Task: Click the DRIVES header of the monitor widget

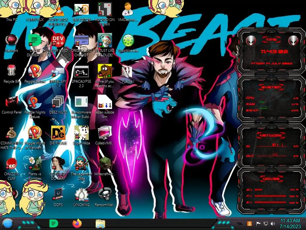Action: tap(271, 178)
